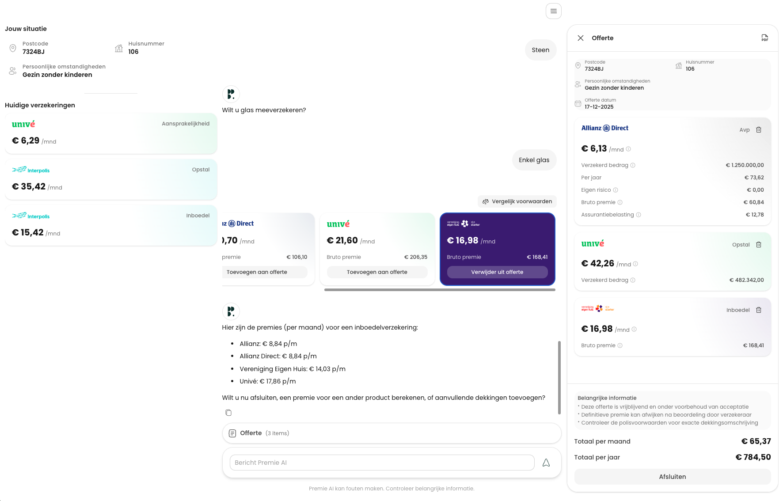Image resolution: width=783 pixels, height=501 pixels.
Task: Remove the Inboedel item with trash icon
Action: tap(759, 310)
